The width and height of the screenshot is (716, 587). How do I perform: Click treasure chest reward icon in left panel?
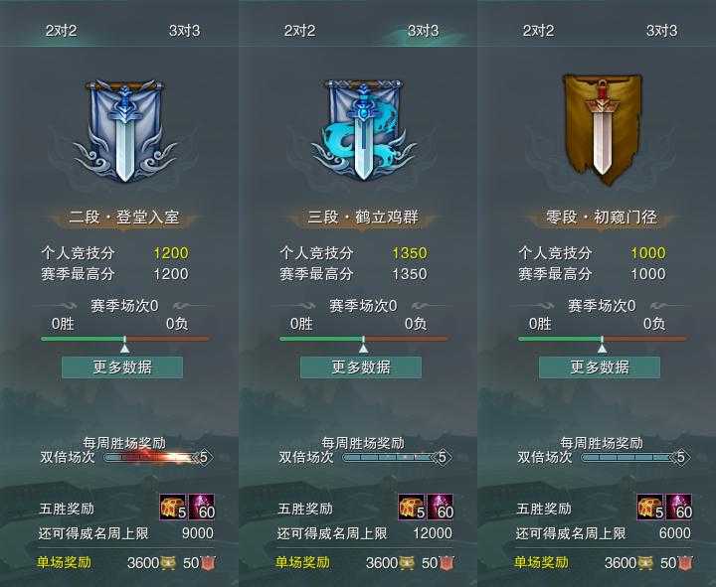[x=173, y=507]
